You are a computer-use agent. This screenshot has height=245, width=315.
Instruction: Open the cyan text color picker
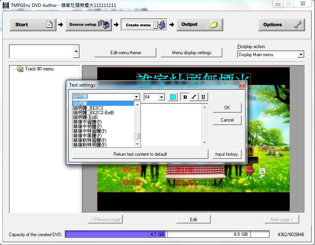[173, 97]
